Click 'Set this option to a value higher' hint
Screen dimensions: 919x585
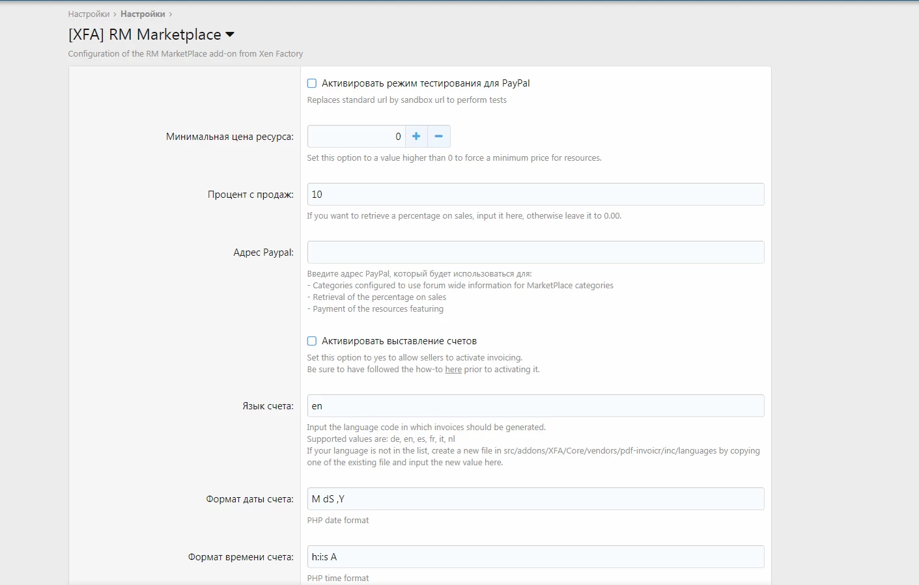coord(454,158)
